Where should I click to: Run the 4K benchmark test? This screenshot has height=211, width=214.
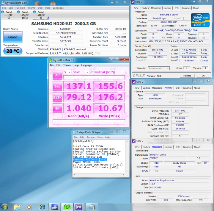pyautogui.click(x=57, y=108)
